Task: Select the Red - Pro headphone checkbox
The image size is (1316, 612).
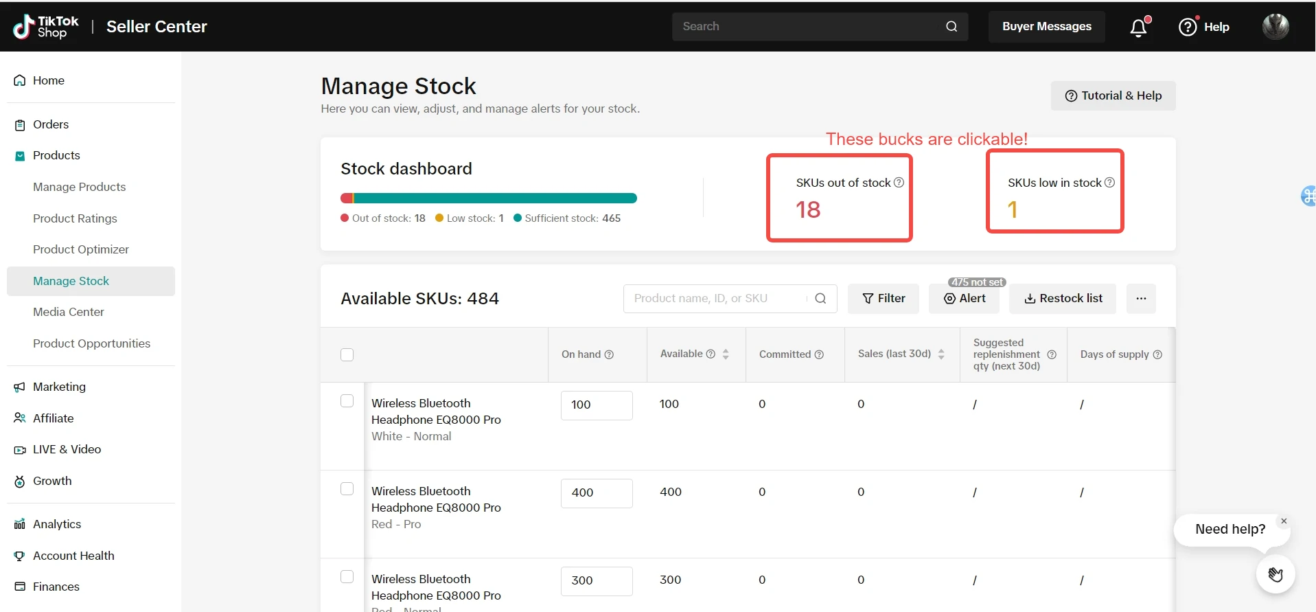Action: tap(347, 489)
